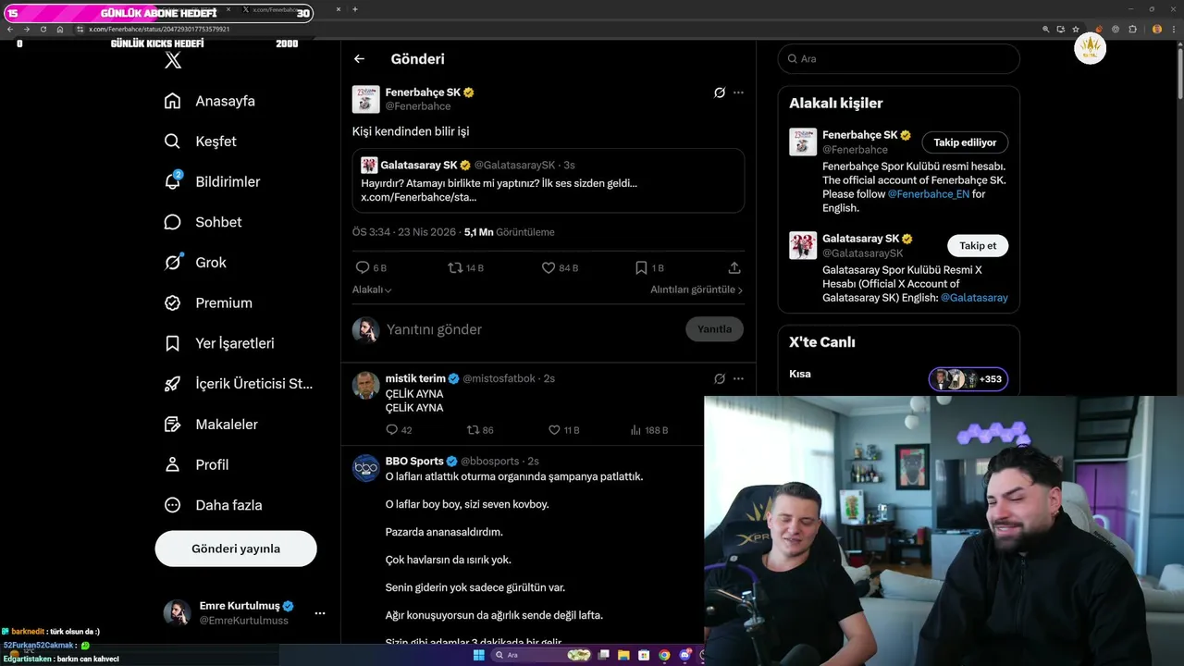Go back with the Gönderi back arrow
Screen dimensions: 1184x666
[359, 58]
